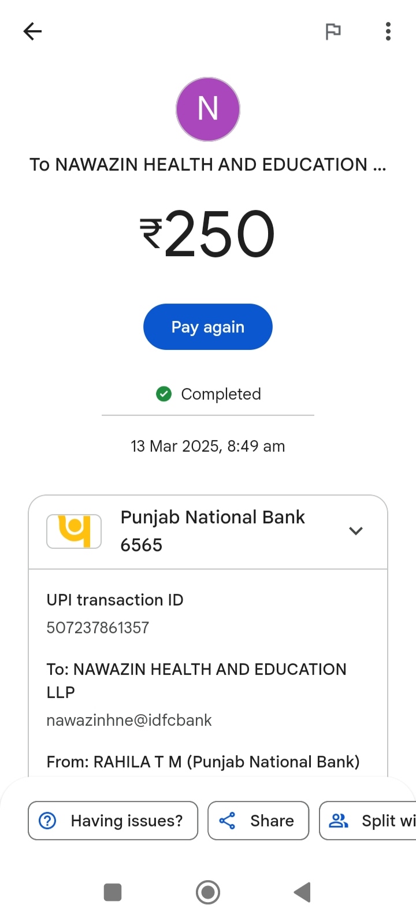The width and height of the screenshot is (416, 920).
Task: Open the three-dot overflow menu
Action: pos(388,31)
